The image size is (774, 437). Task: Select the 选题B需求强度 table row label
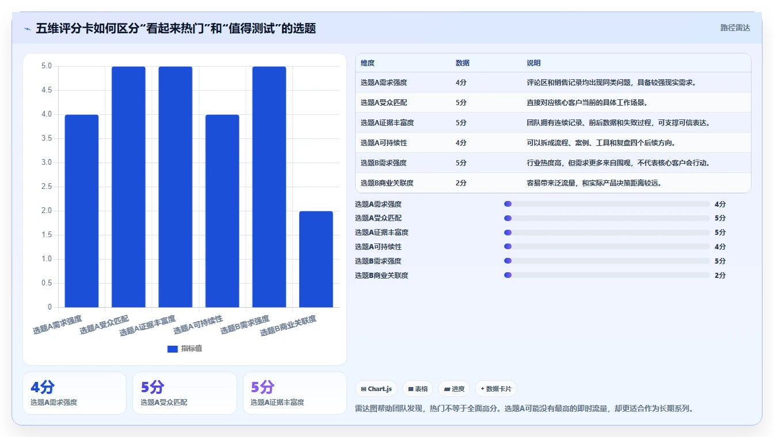(x=384, y=163)
